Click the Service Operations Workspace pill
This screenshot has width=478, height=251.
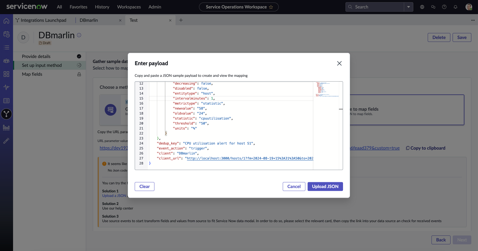(x=239, y=7)
